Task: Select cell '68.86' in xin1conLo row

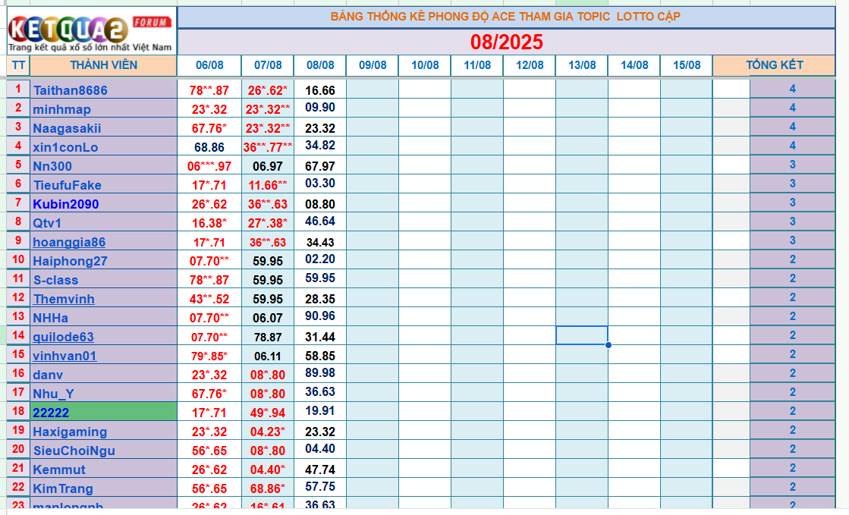Action: [x=209, y=146]
